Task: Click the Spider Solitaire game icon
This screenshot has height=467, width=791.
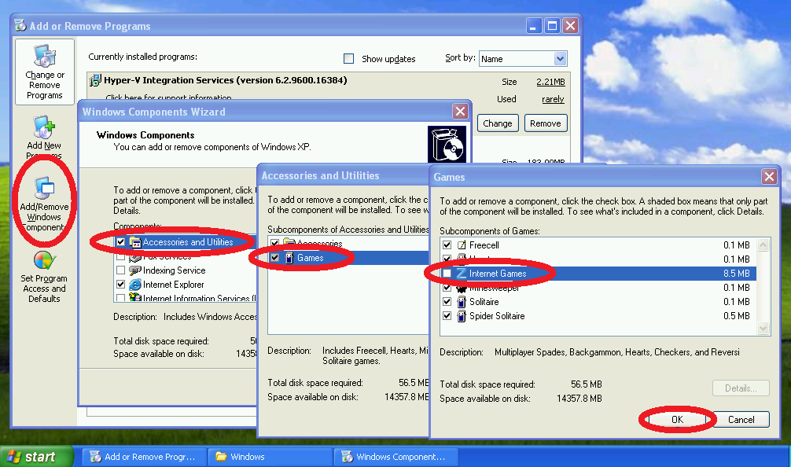Action: coord(462,316)
